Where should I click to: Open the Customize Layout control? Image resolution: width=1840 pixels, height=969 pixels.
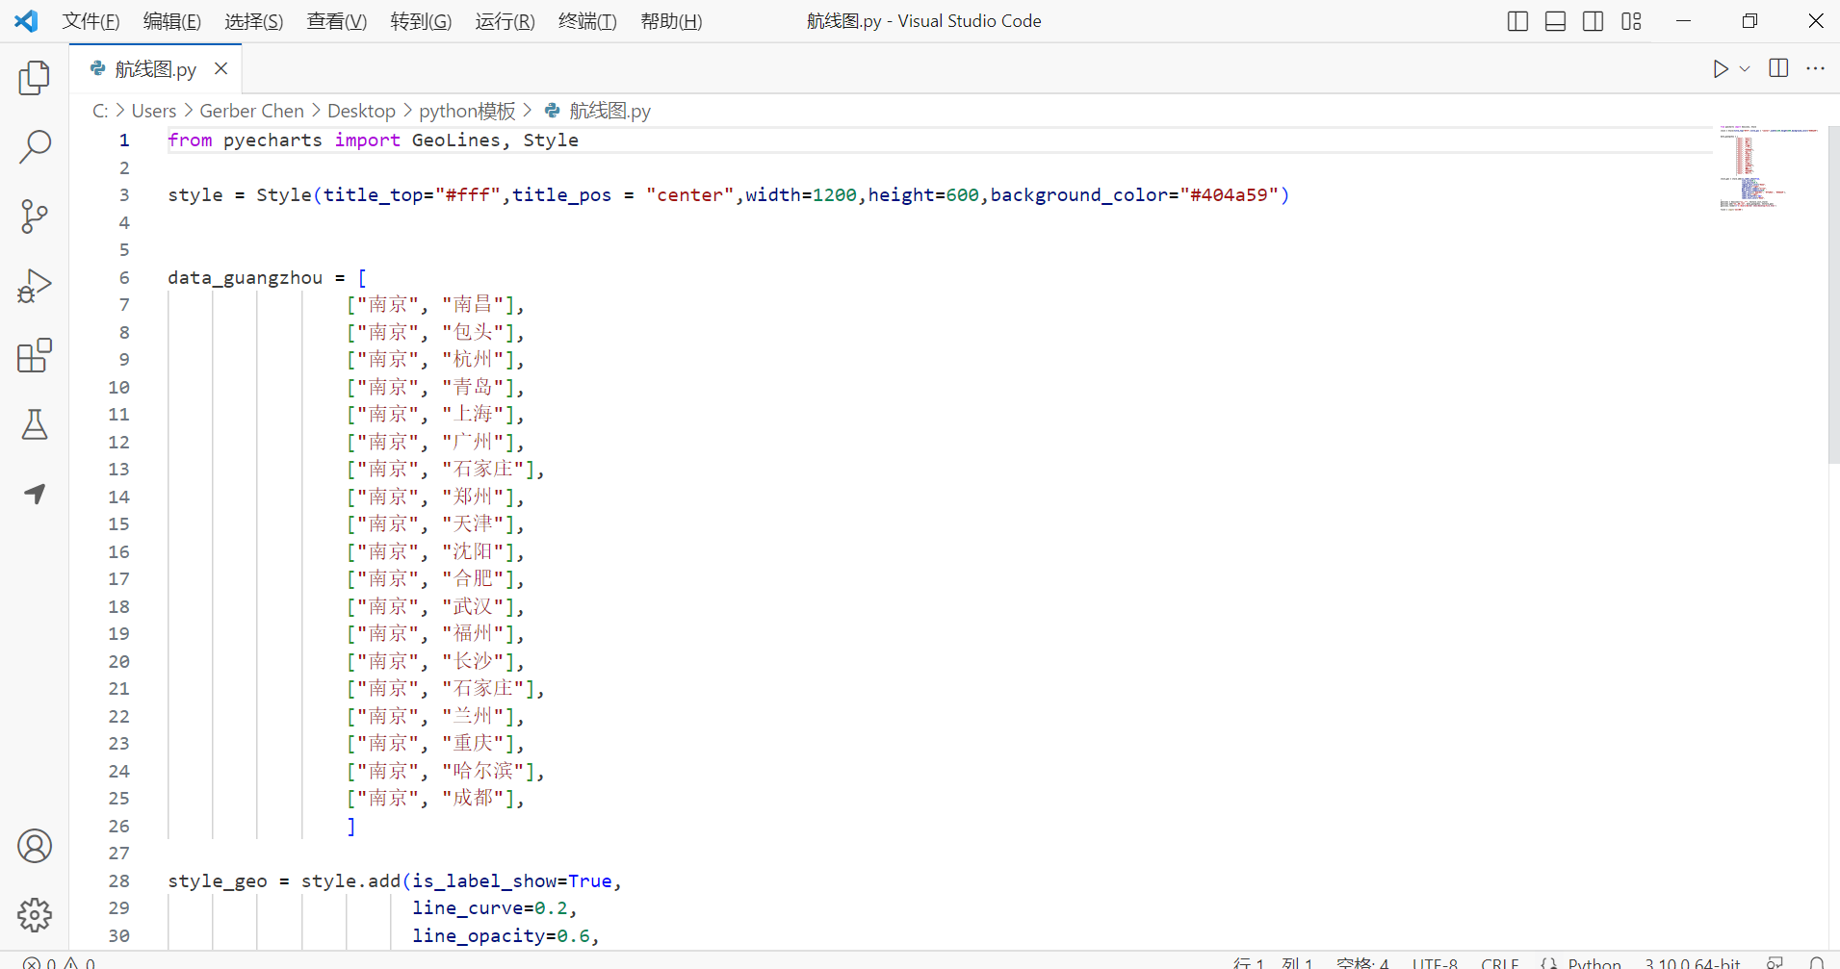[x=1631, y=21]
